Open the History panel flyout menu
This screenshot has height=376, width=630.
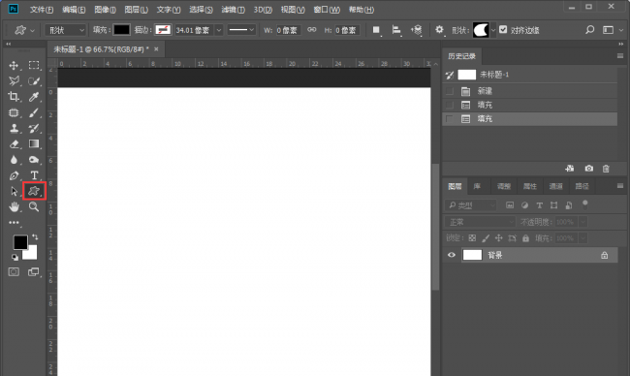coord(620,56)
